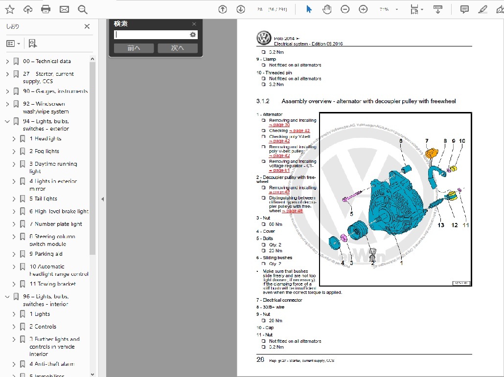
Task: Click bookmark icon beside 1 Lights
Action: tap(23, 314)
